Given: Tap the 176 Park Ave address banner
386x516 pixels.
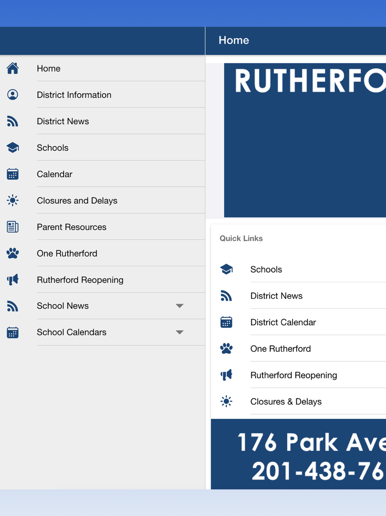Looking at the screenshot, I should 298,454.
